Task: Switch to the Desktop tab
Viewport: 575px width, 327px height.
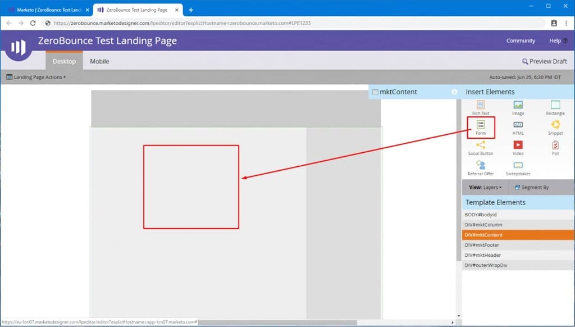Action: pos(64,61)
